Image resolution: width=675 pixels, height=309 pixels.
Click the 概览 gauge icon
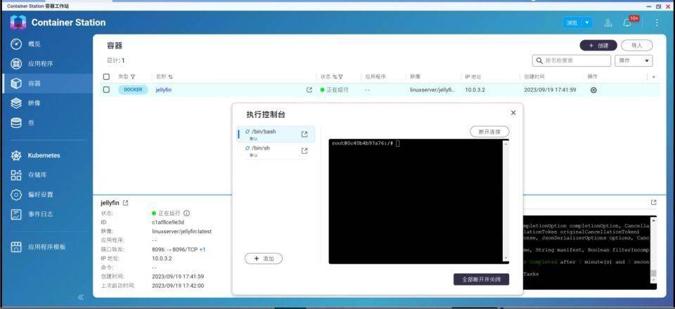[x=16, y=44]
